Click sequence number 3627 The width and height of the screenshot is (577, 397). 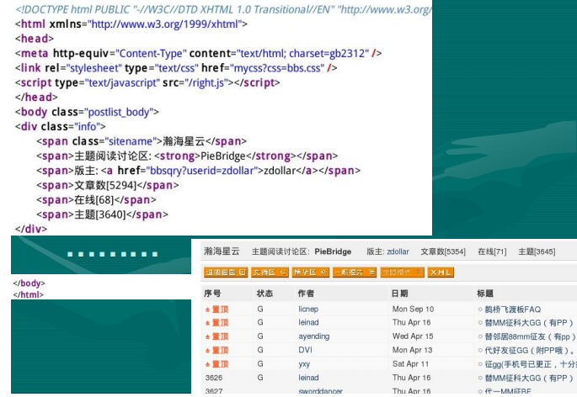click(214, 391)
